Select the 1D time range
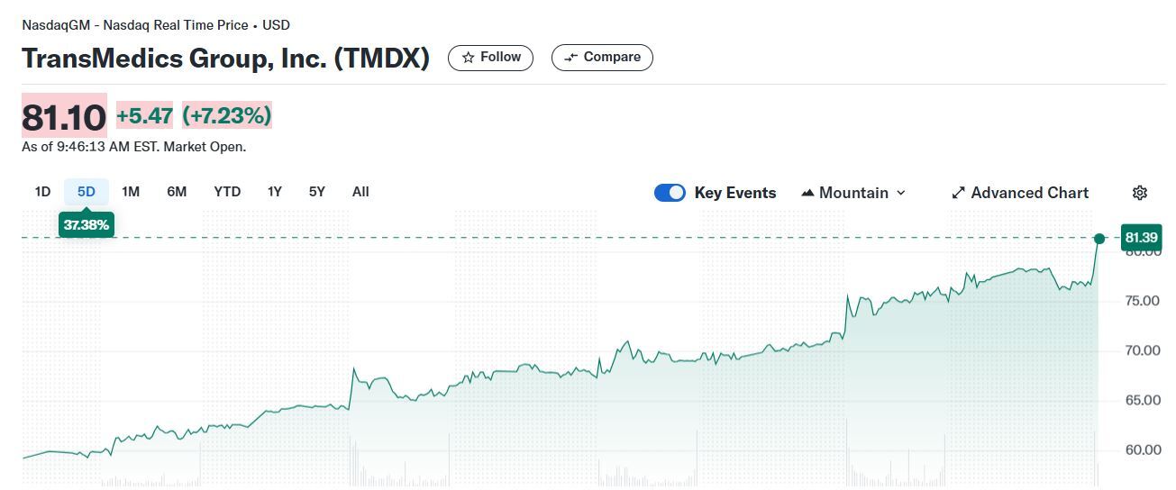This screenshot has width=1176, height=490. coord(42,192)
